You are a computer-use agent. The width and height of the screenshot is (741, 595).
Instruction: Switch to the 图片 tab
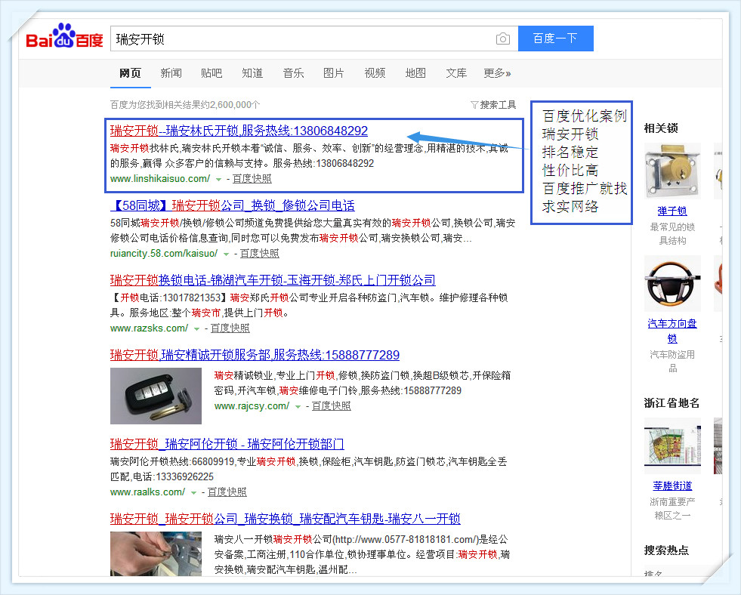pyautogui.click(x=333, y=73)
